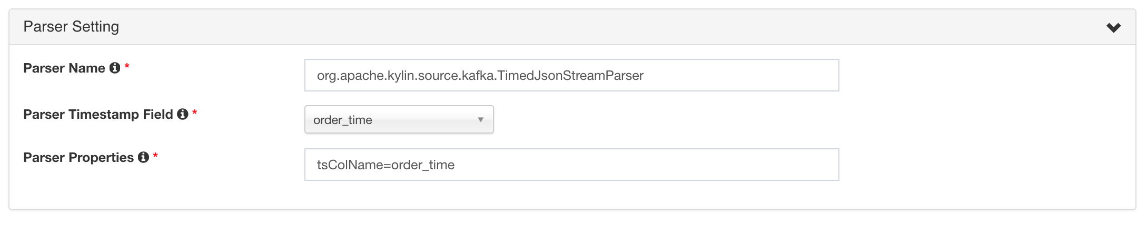1147x225 pixels.
Task: Collapse the Parser Setting panel chevron
Action: tap(1113, 27)
